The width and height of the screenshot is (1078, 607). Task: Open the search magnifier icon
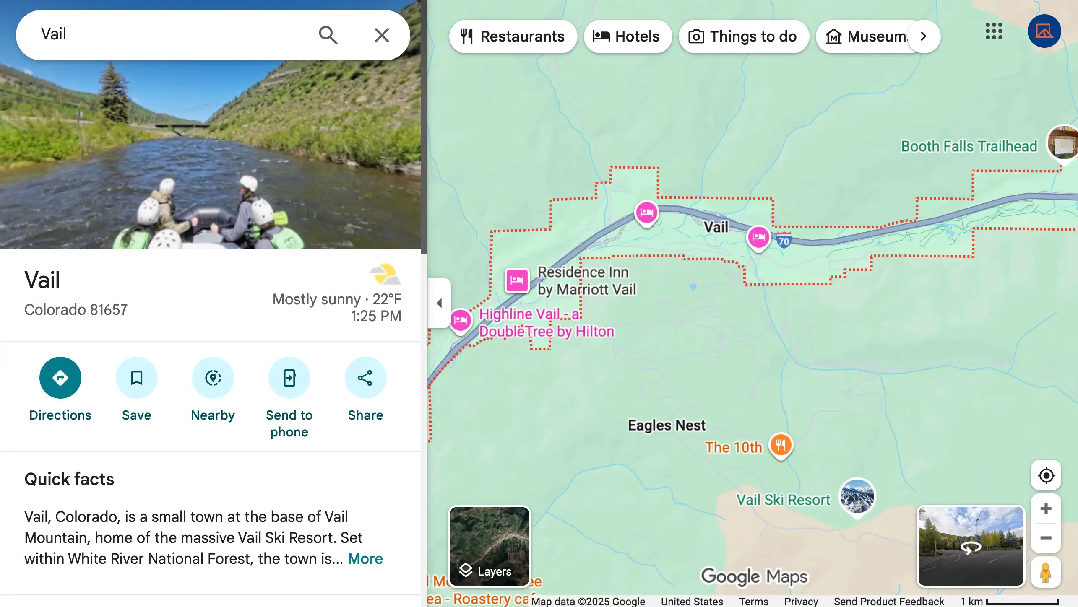pyautogui.click(x=329, y=35)
